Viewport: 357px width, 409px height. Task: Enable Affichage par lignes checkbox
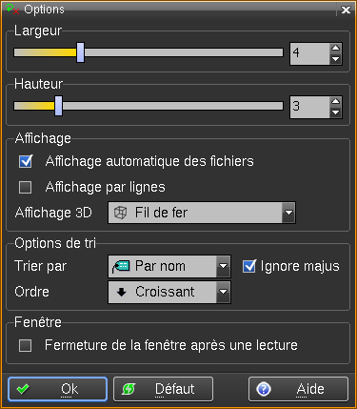26,187
